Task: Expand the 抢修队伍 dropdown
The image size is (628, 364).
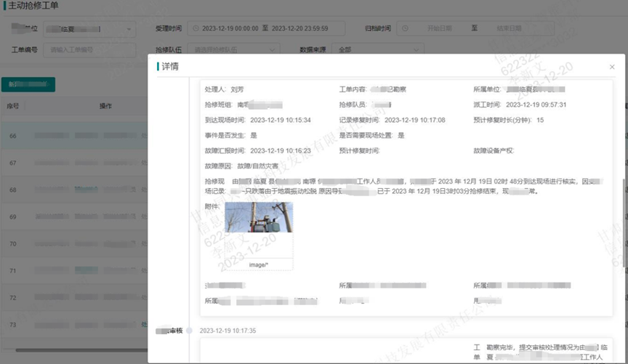Action: [x=234, y=49]
